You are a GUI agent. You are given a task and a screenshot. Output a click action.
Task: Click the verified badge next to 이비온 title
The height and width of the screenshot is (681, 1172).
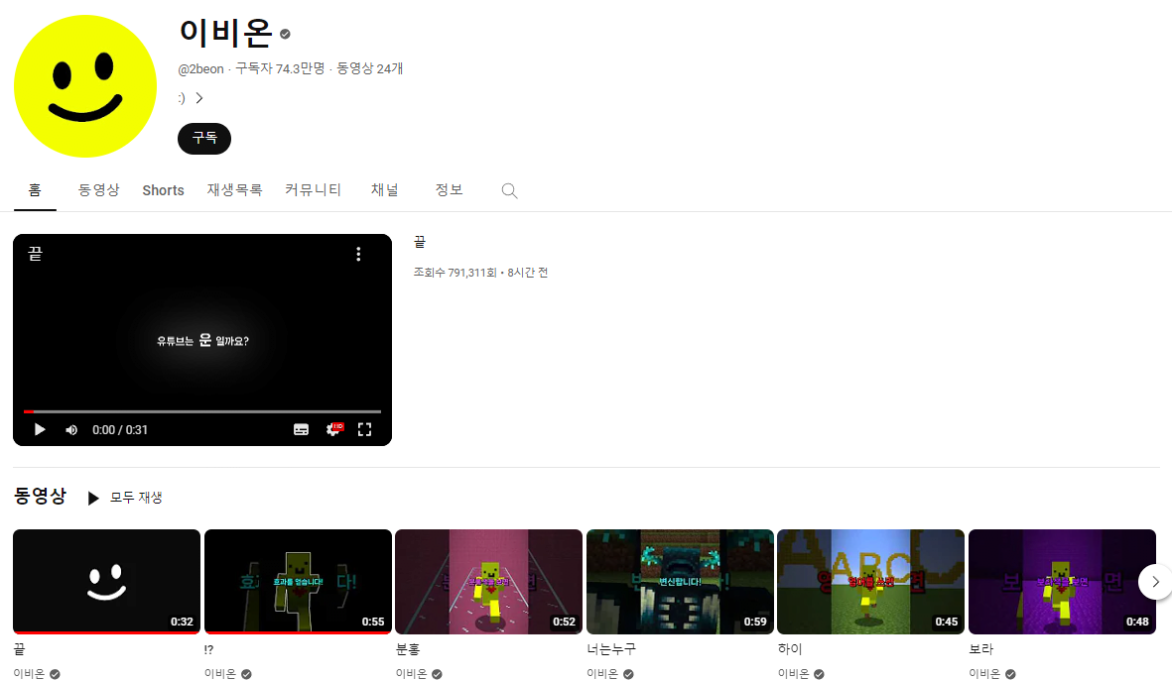point(285,34)
